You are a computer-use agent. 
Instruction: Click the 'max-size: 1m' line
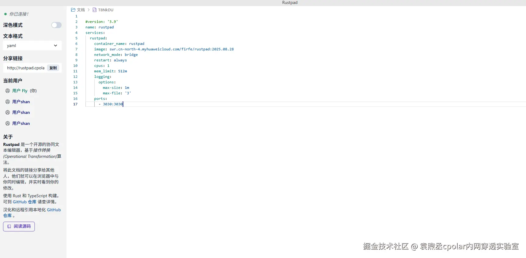point(116,88)
